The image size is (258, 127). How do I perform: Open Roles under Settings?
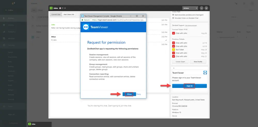pos(10,62)
